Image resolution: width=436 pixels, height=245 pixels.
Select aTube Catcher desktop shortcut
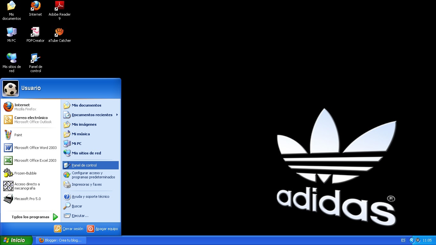[59, 35]
